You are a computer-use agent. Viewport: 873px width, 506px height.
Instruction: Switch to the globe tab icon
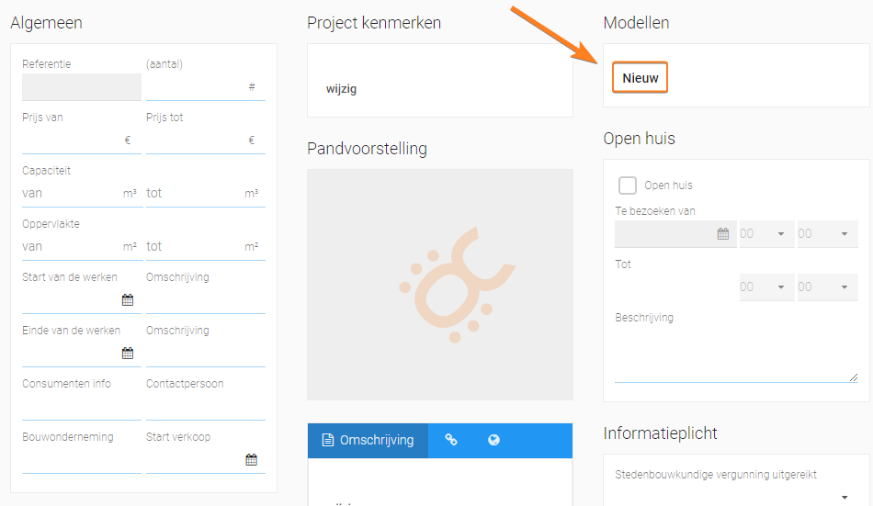(x=493, y=440)
